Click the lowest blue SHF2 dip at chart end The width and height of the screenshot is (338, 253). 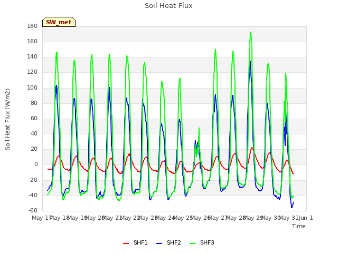292,207
